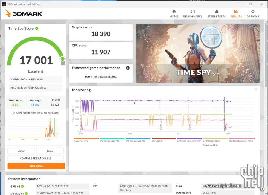Viewport: 268px width, 195px height.
Task: Click the RUN AGAIN button
Action: click(36, 166)
